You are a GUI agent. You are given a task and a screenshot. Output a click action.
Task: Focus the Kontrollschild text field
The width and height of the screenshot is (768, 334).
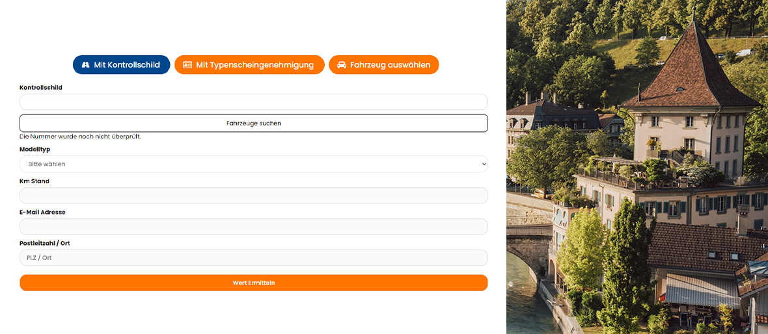pos(254,102)
